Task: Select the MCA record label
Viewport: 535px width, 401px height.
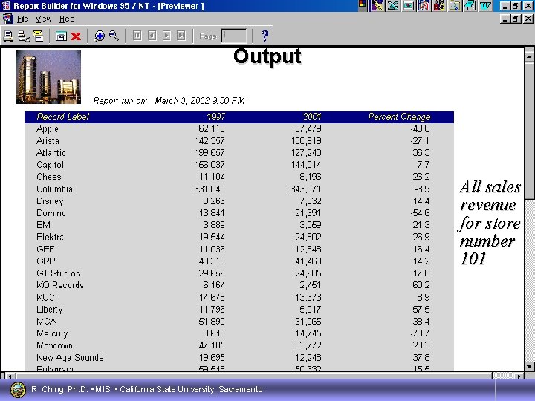Action: coord(46,322)
